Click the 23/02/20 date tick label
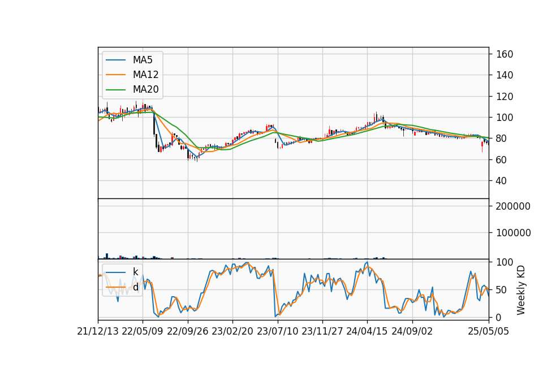The image size is (543, 390). click(x=232, y=331)
